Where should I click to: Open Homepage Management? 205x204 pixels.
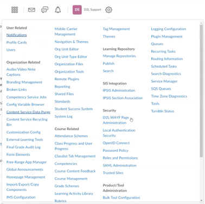[x=26, y=177]
